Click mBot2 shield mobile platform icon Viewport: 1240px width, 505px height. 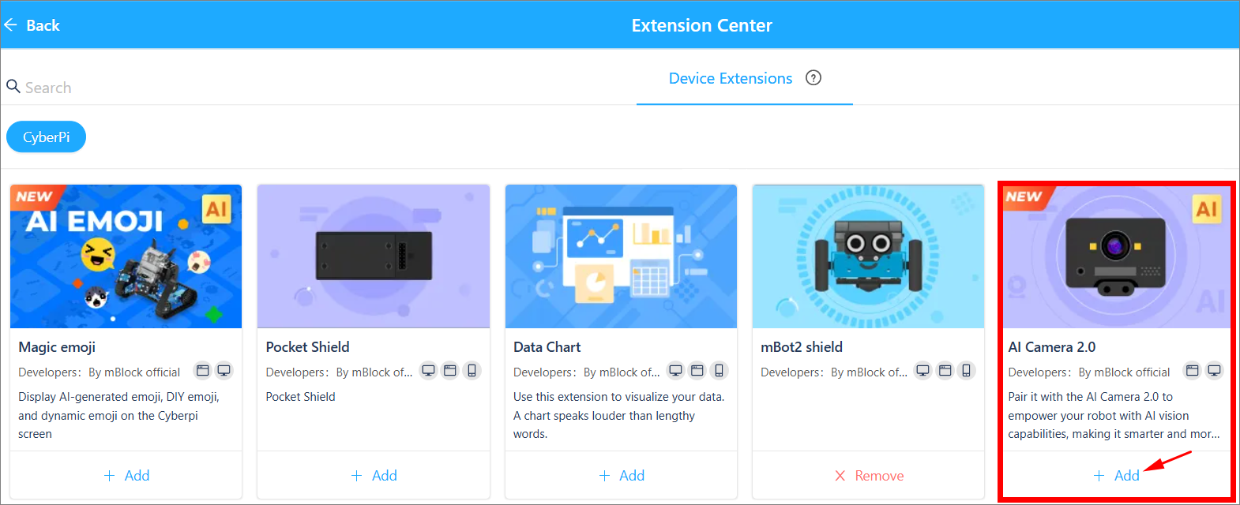(x=967, y=371)
